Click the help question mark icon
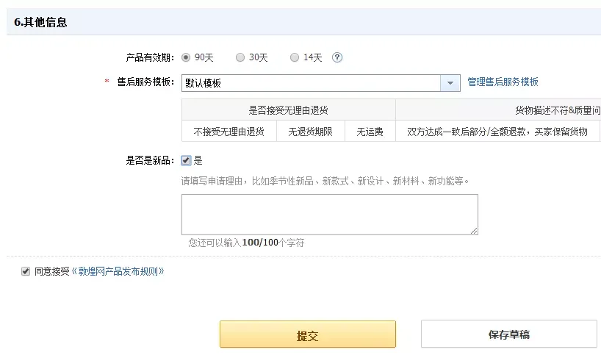 [337, 57]
